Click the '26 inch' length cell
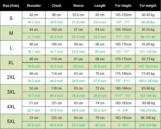Viewport: 161px width, 129px height. [x=100, y=52]
